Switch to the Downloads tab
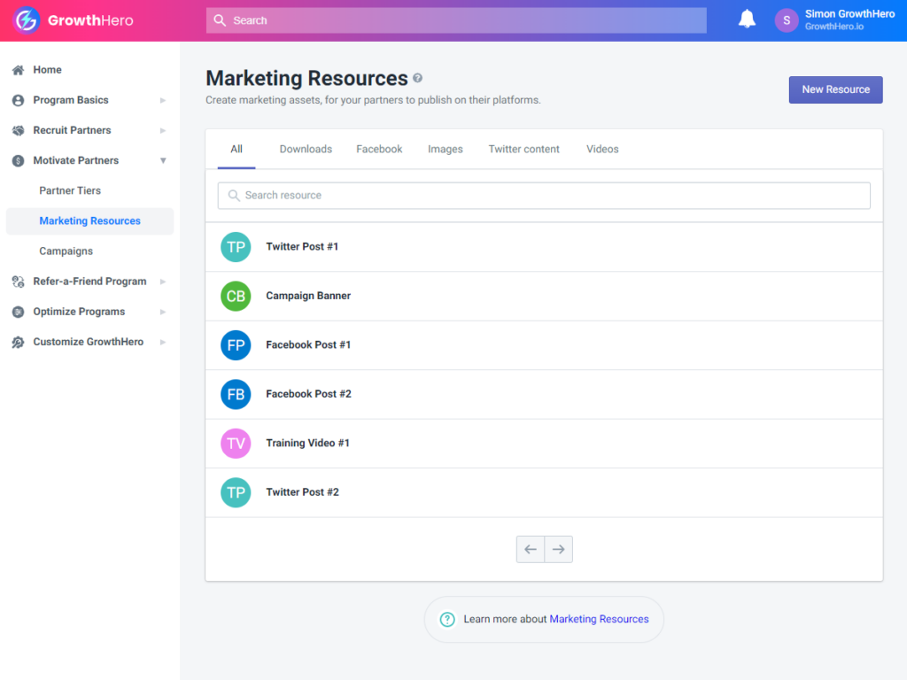The height and width of the screenshot is (680, 907). pyautogui.click(x=306, y=149)
